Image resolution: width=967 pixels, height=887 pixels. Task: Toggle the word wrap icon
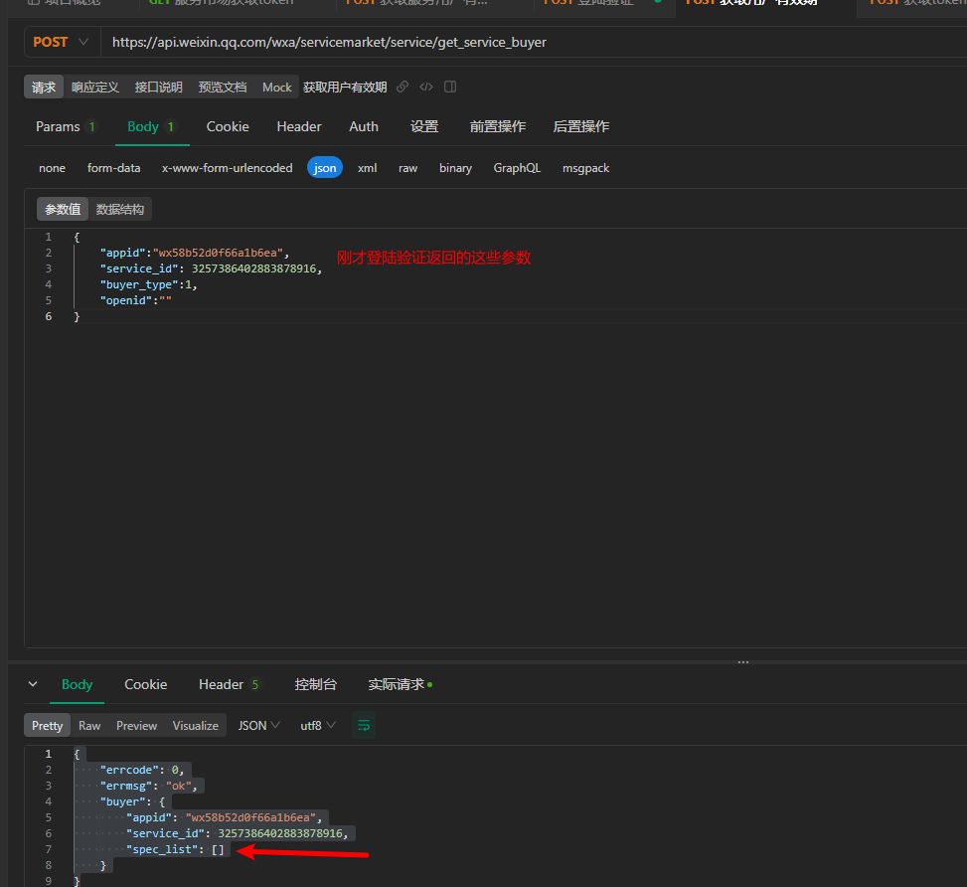pos(364,725)
